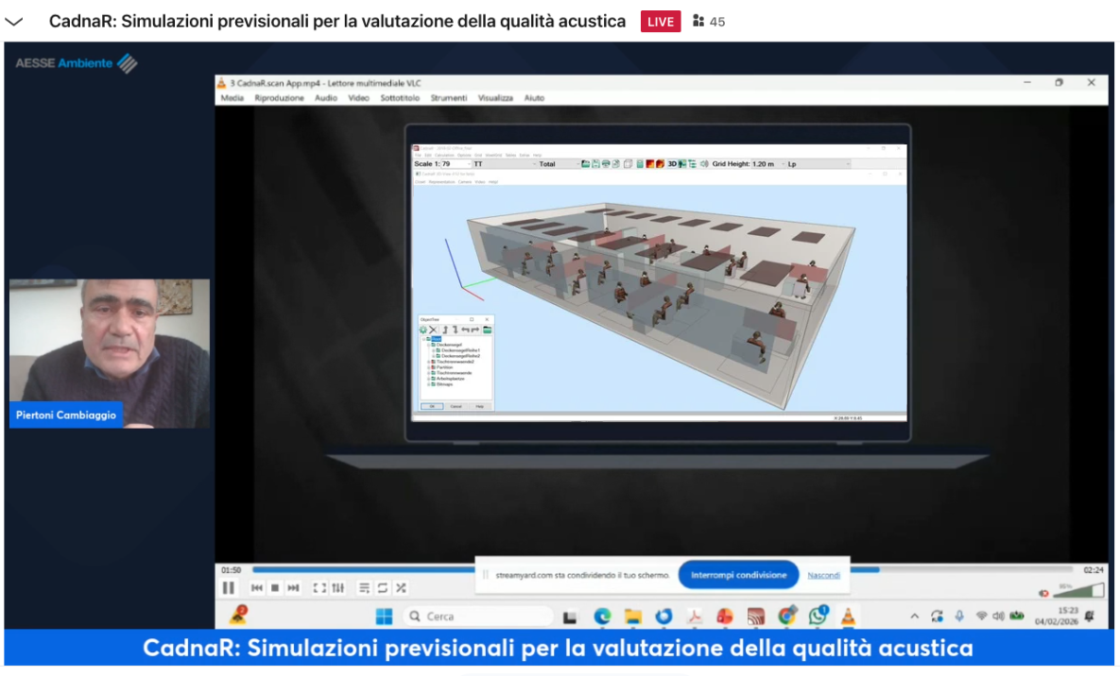
Task: Click the CadnaR print icon
Action: (606, 164)
